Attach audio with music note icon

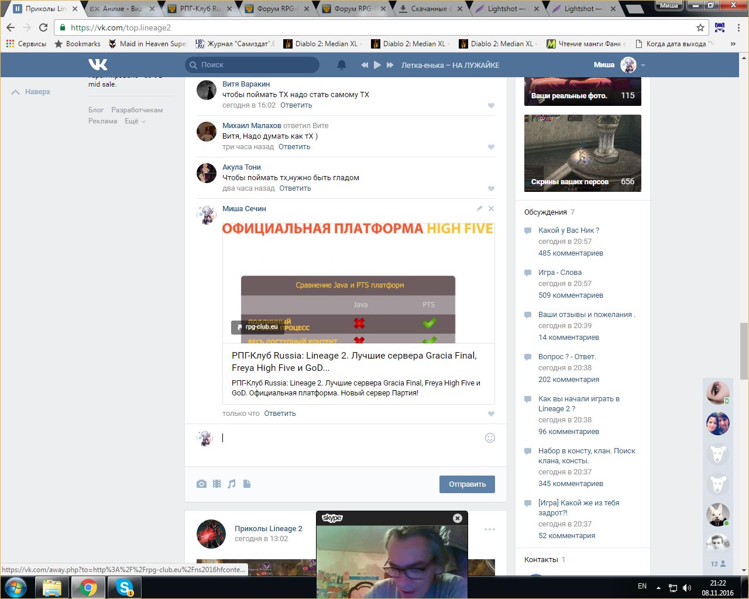[x=232, y=484]
